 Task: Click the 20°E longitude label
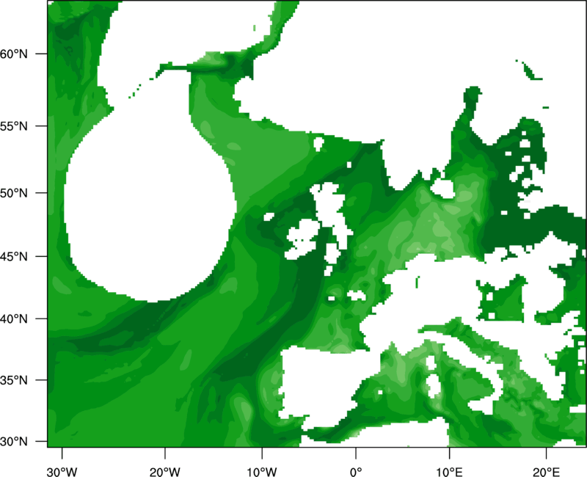coord(546,472)
